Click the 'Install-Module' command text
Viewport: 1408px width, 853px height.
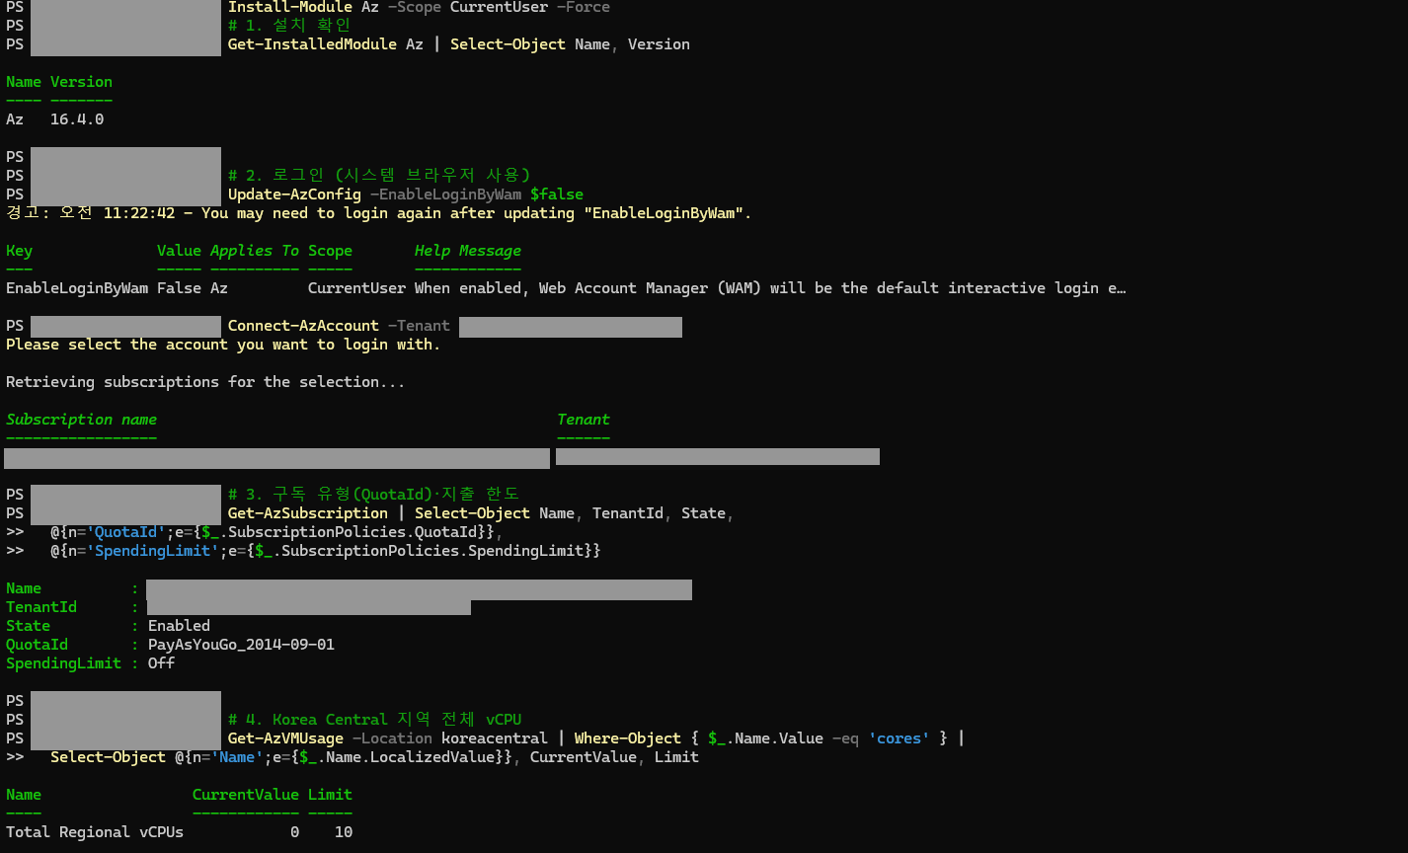(x=289, y=7)
